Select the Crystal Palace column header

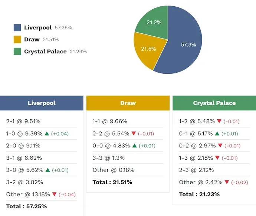(214, 103)
